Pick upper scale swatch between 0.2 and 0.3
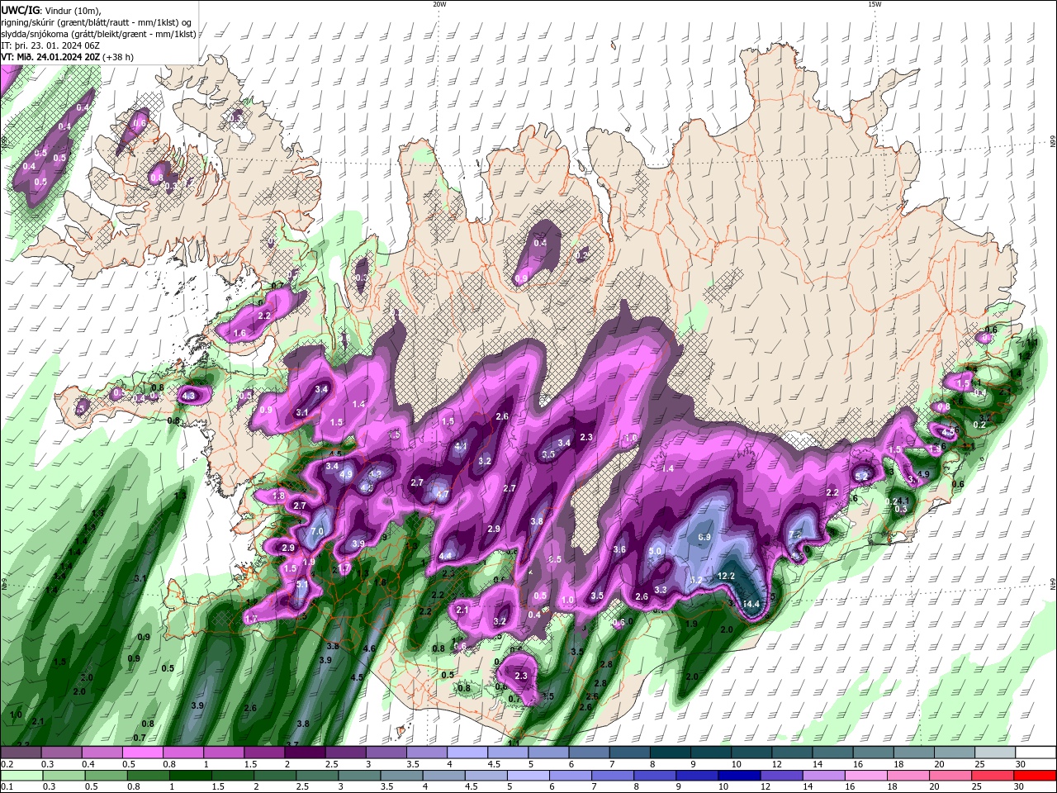The width and height of the screenshot is (1057, 793). tap(21, 753)
